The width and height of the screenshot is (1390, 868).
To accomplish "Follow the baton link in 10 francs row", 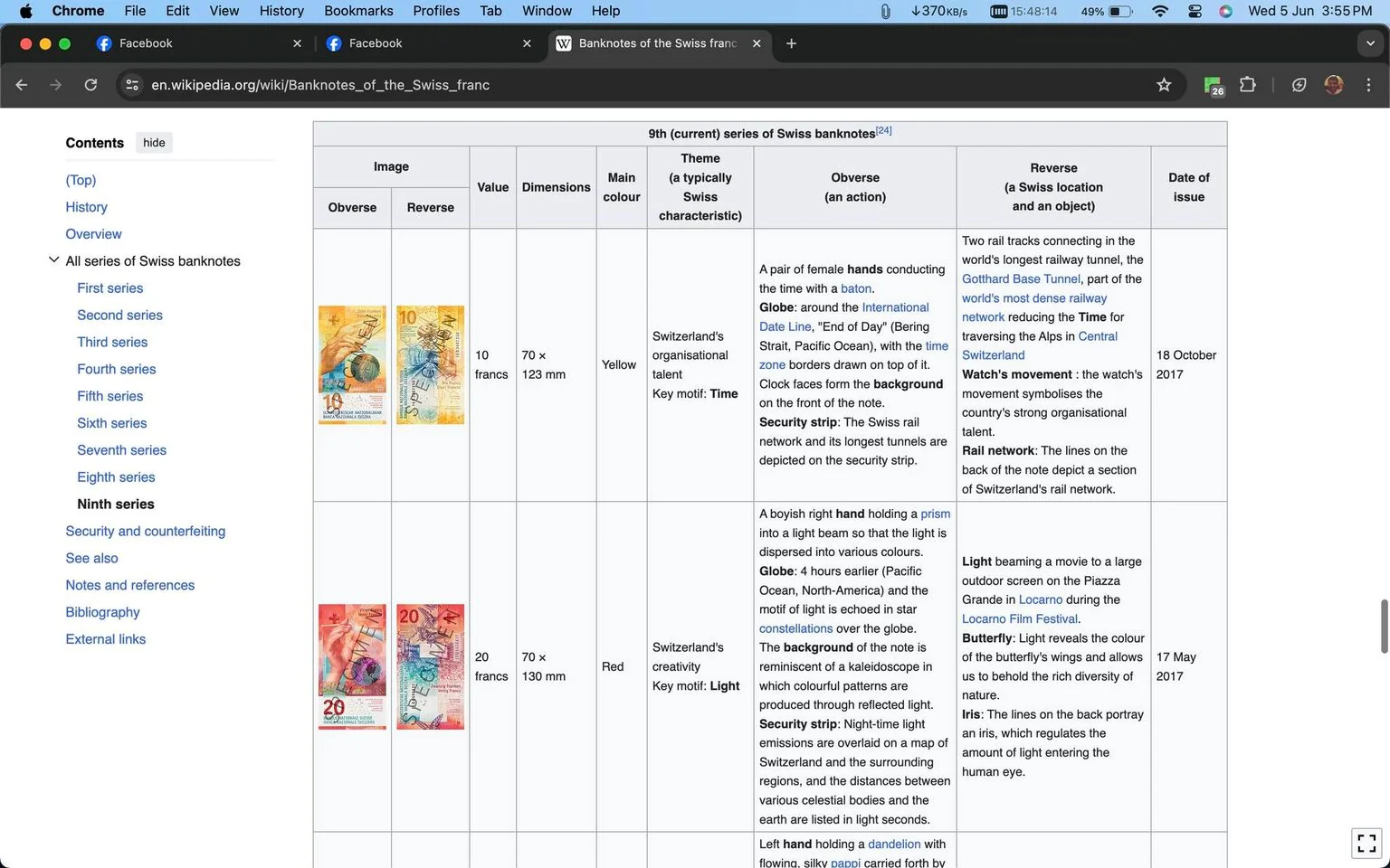I will [x=855, y=288].
